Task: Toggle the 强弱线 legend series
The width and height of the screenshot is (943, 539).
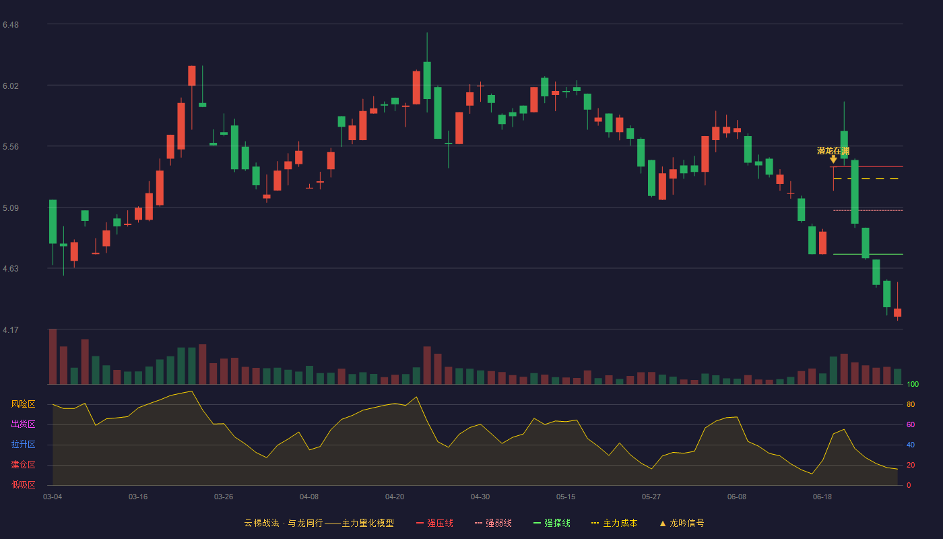Action: pos(493,523)
